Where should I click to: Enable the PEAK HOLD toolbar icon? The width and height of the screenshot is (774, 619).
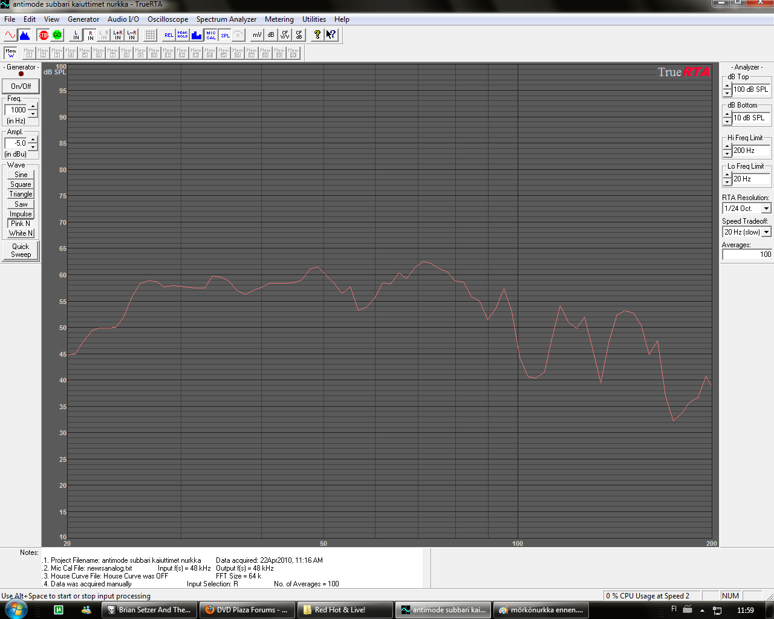coord(183,35)
